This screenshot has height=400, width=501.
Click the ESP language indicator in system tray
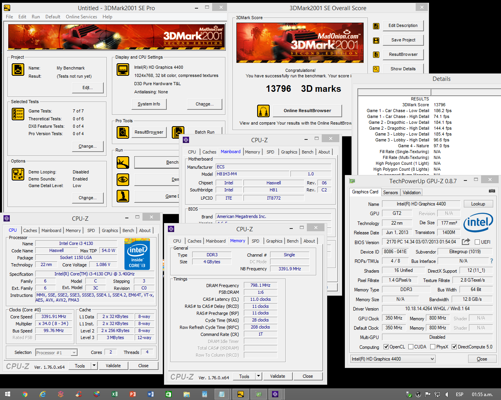pyautogui.click(x=460, y=395)
